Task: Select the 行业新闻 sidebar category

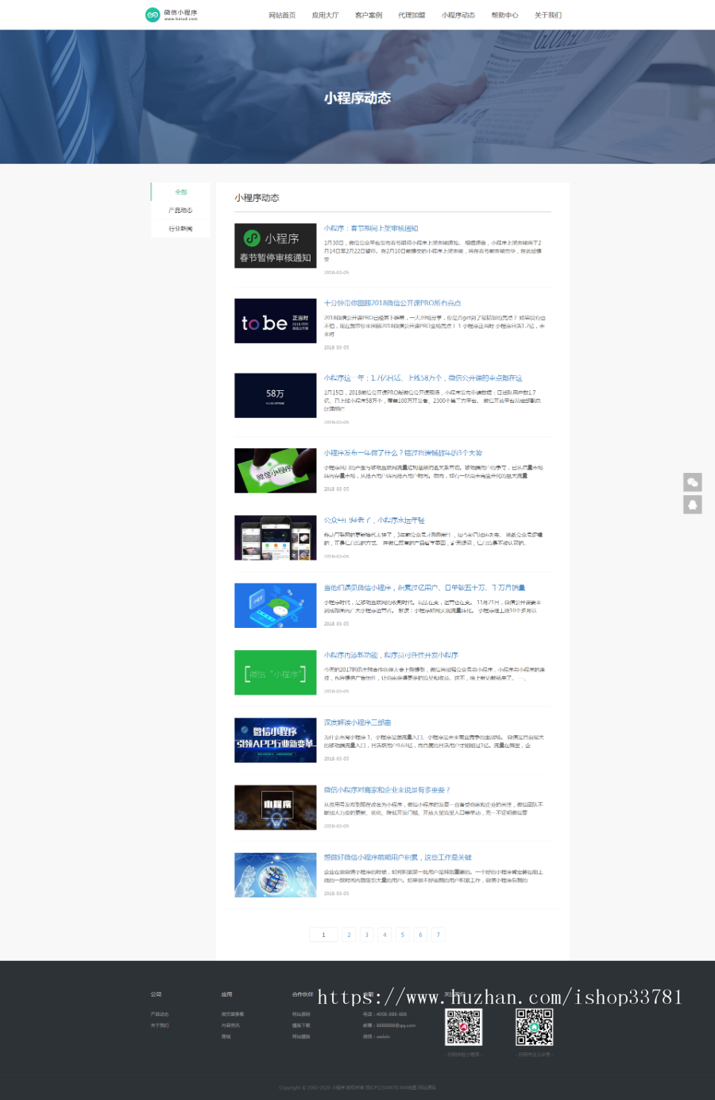Action: (181, 229)
